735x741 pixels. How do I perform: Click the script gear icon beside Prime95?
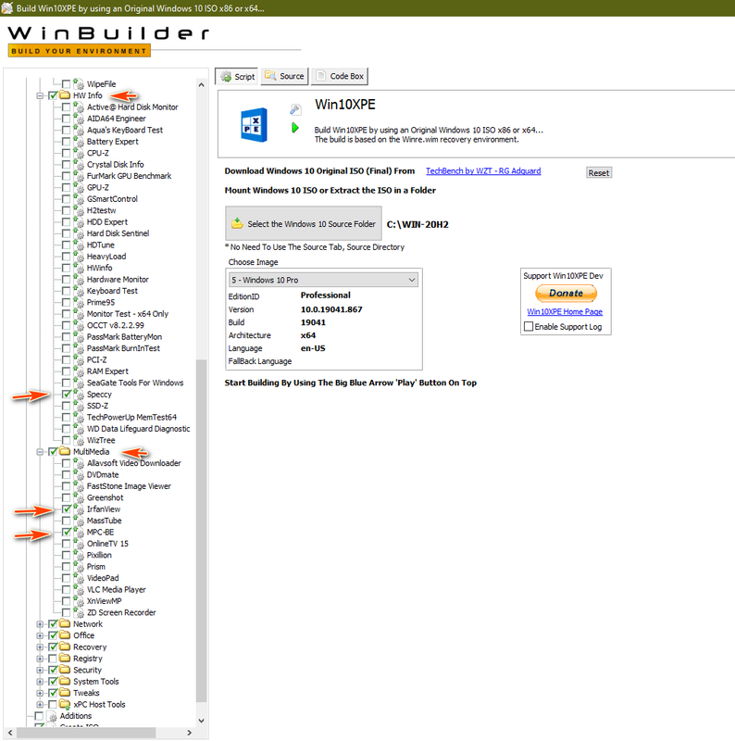[79, 303]
